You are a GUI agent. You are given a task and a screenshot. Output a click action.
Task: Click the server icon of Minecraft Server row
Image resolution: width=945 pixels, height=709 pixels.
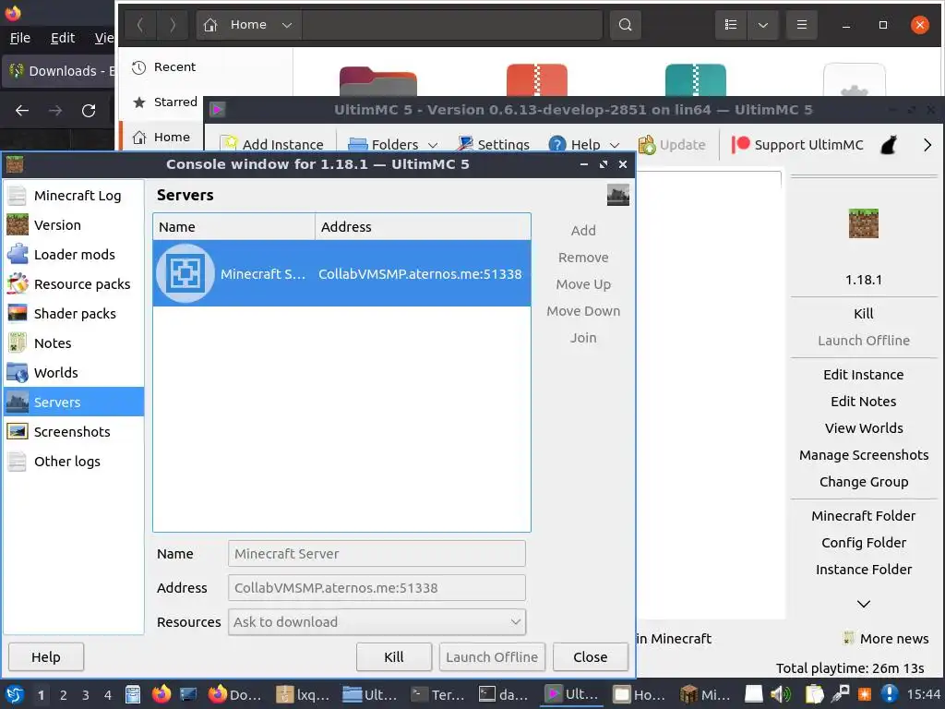pos(185,273)
